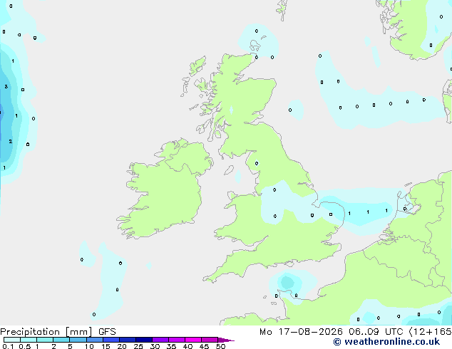Viewport: 452px width, 349px height.
Task: Click the '25' legend scale label
Action: [138, 346]
